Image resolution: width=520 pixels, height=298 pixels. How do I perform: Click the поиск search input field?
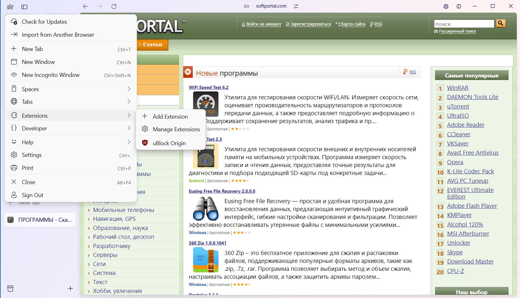[x=464, y=24]
